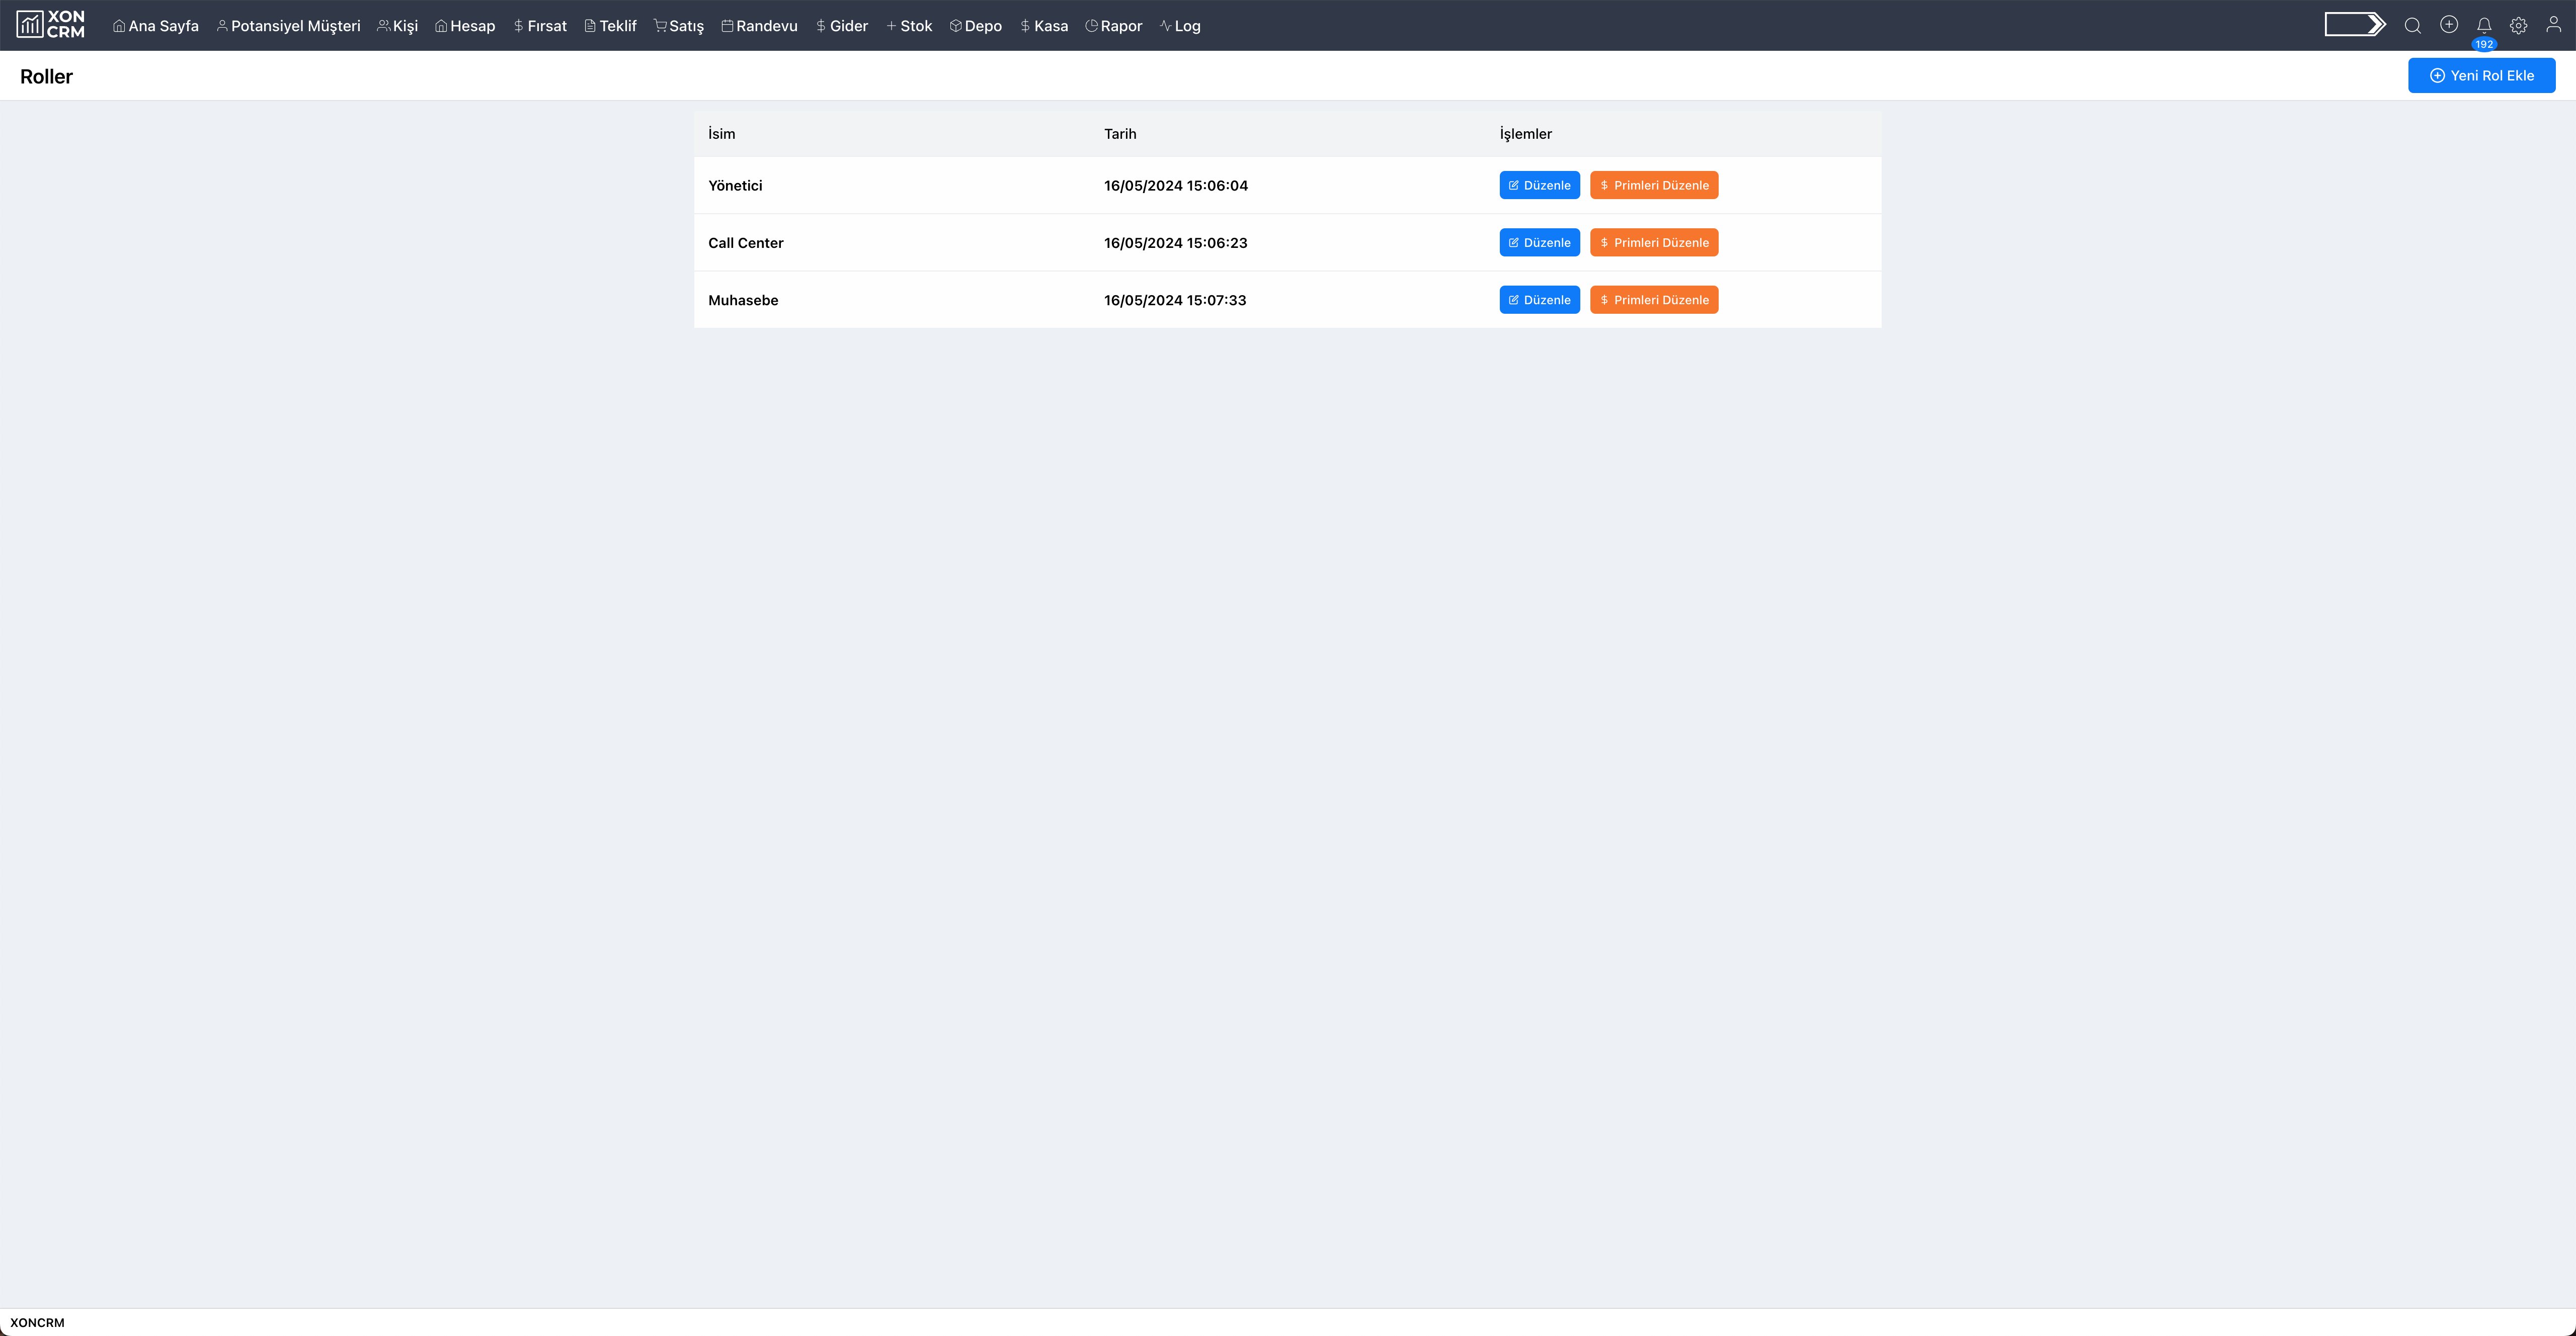Navigate to Hesap menu
Screen dimensions: 2576x1336
(x=465, y=26)
